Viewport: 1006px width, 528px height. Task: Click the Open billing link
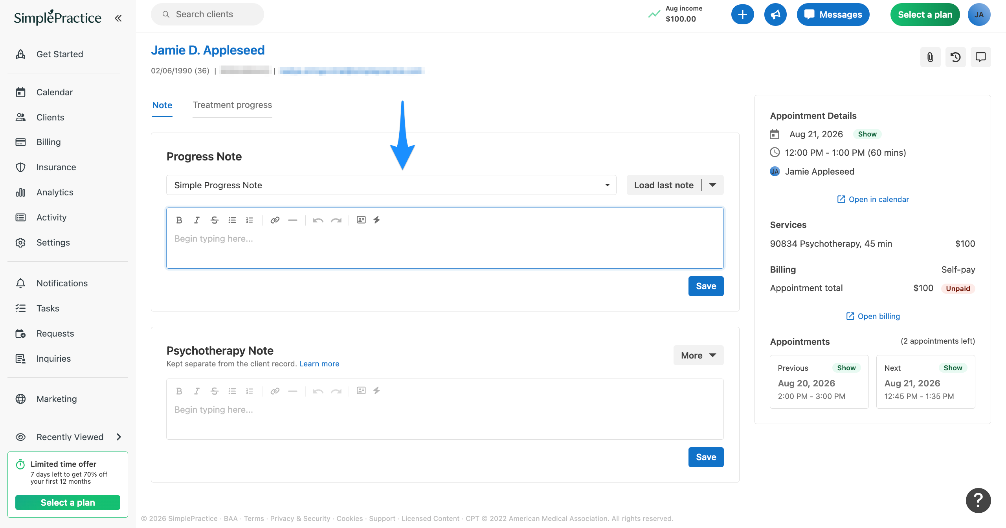pos(873,316)
